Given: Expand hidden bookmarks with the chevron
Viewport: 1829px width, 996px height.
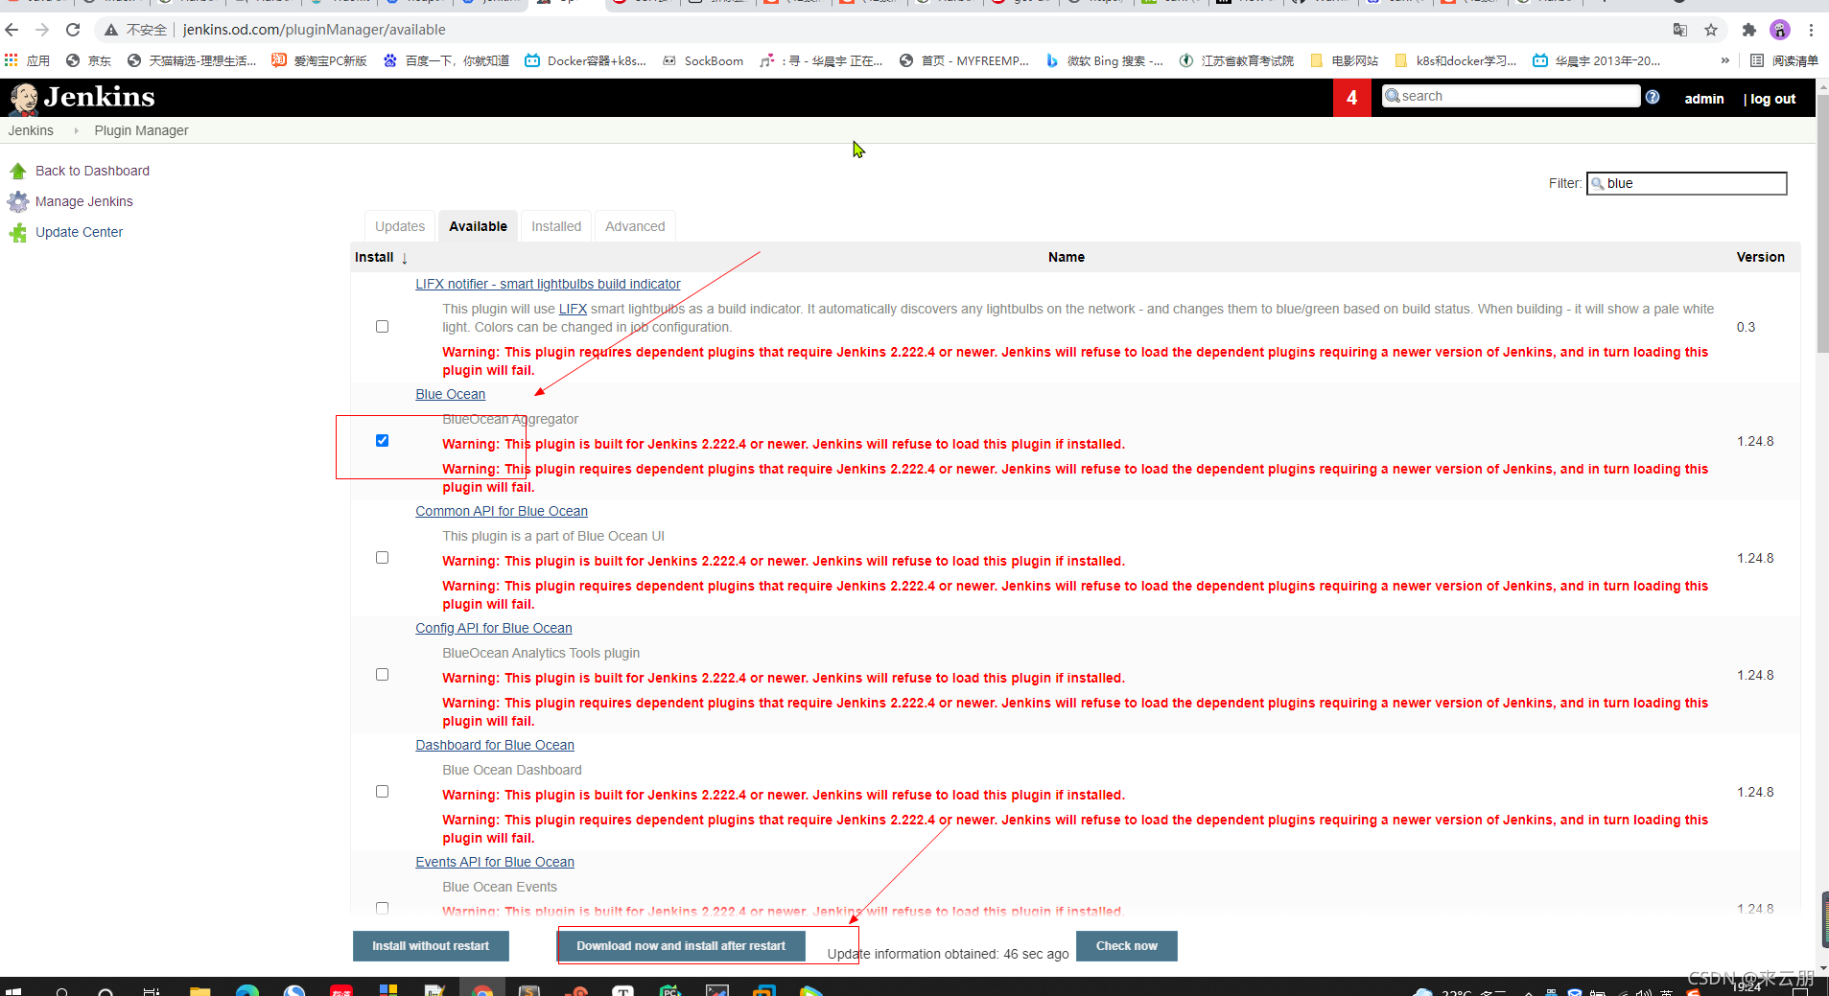Looking at the screenshot, I should click(1725, 60).
